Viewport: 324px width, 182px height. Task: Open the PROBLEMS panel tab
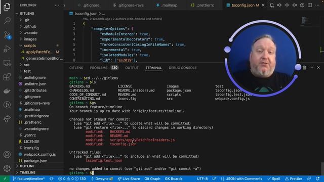pyautogui.click(x=99, y=68)
